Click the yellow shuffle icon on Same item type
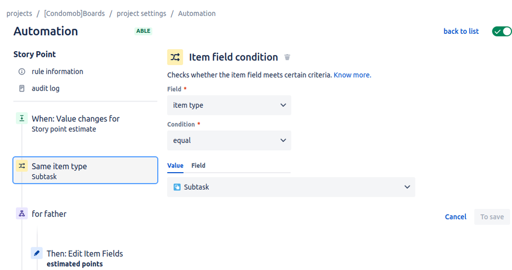Viewport: 512px width, 270px height. tap(22, 166)
